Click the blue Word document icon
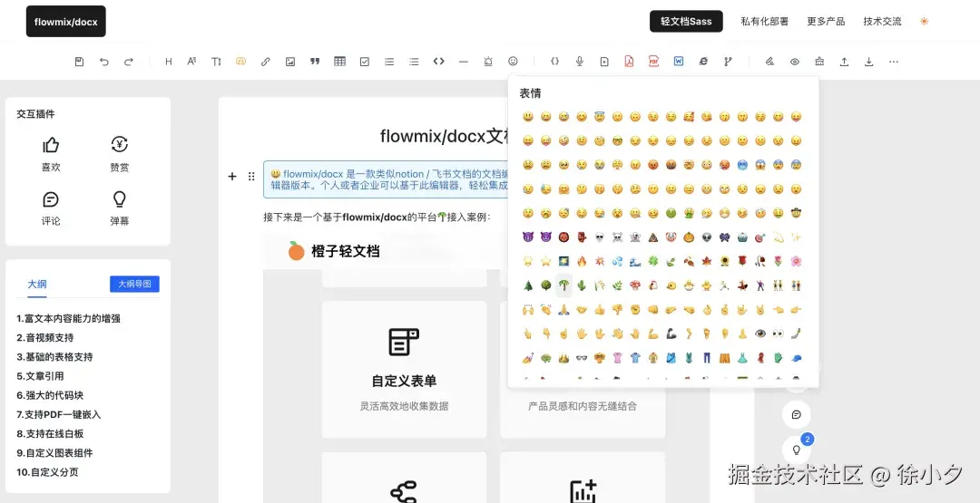This screenshot has width=980, height=503. tap(679, 61)
